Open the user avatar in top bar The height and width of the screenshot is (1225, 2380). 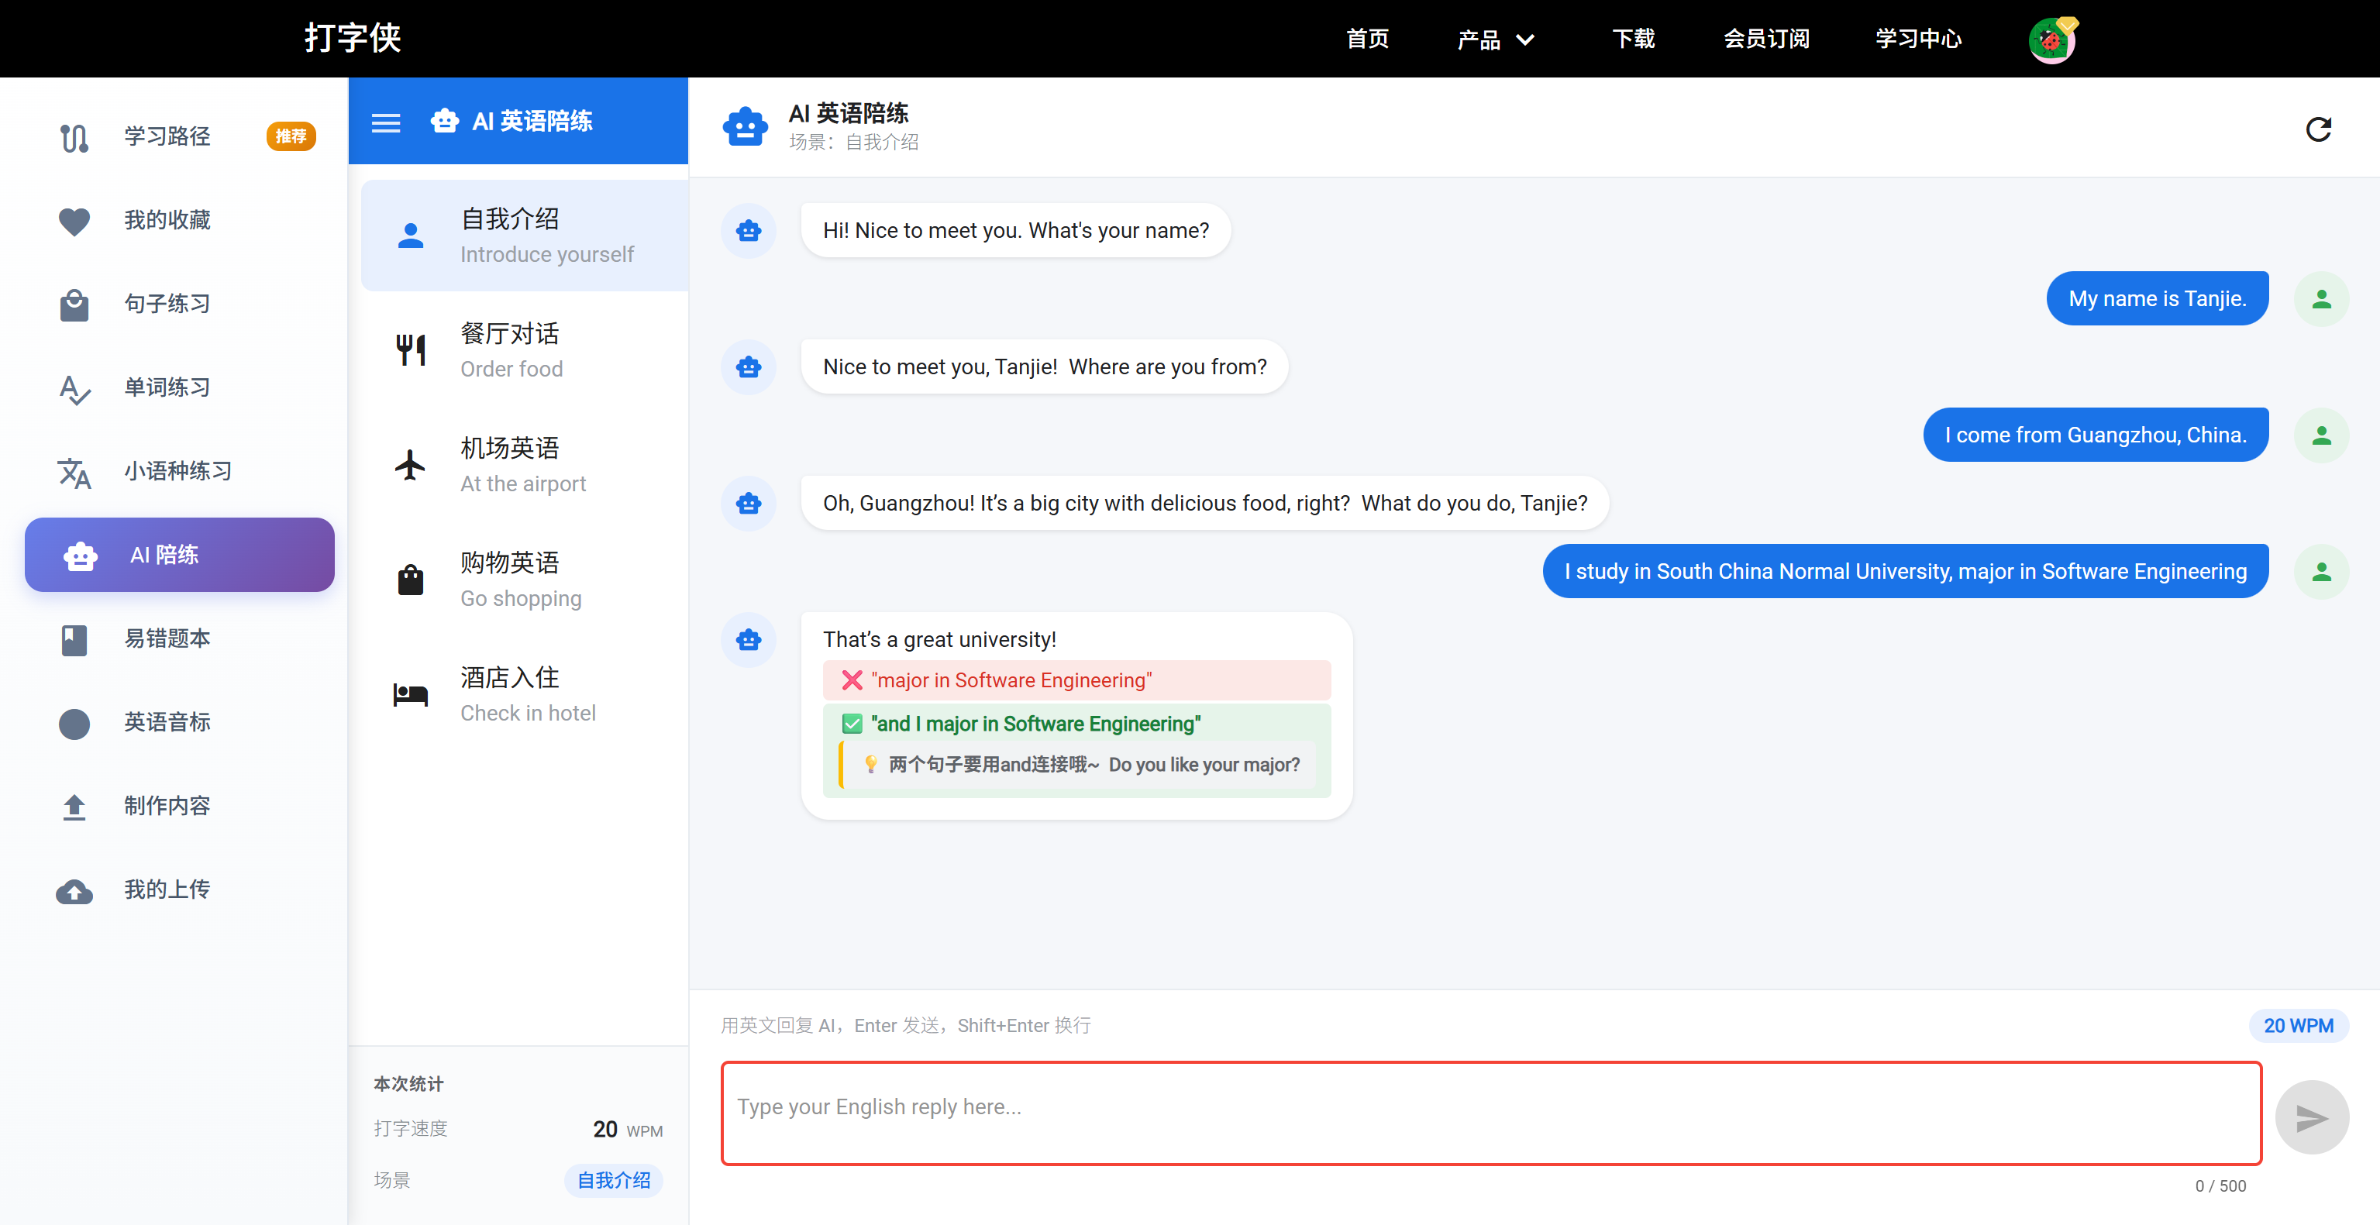click(x=2052, y=40)
